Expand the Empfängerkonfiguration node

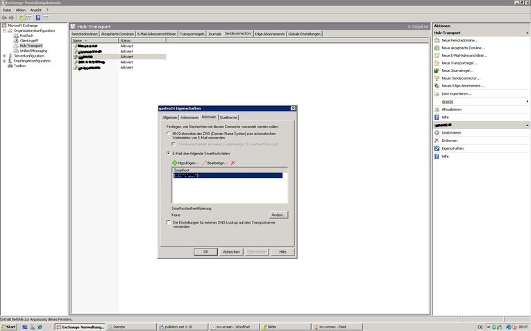point(4,61)
